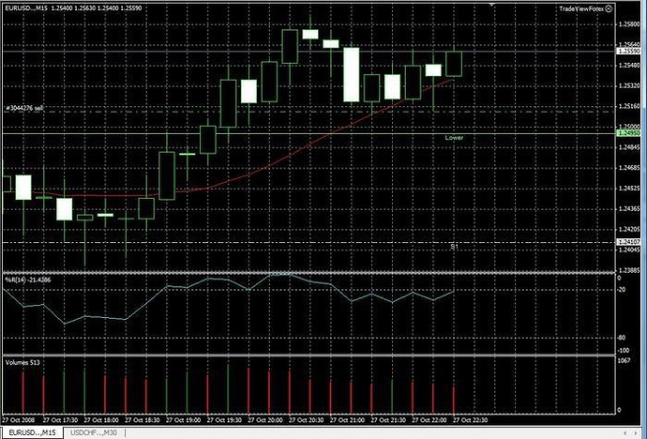The width and height of the screenshot is (647, 439).
Task: Click the 1.24107 price tag on scale
Action: (628, 242)
